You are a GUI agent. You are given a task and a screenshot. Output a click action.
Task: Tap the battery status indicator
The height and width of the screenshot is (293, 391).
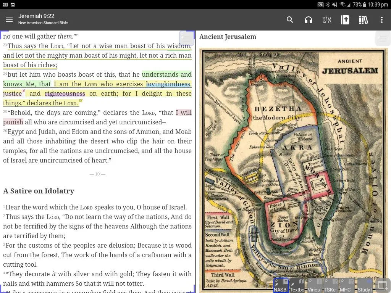(x=359, y=5)
